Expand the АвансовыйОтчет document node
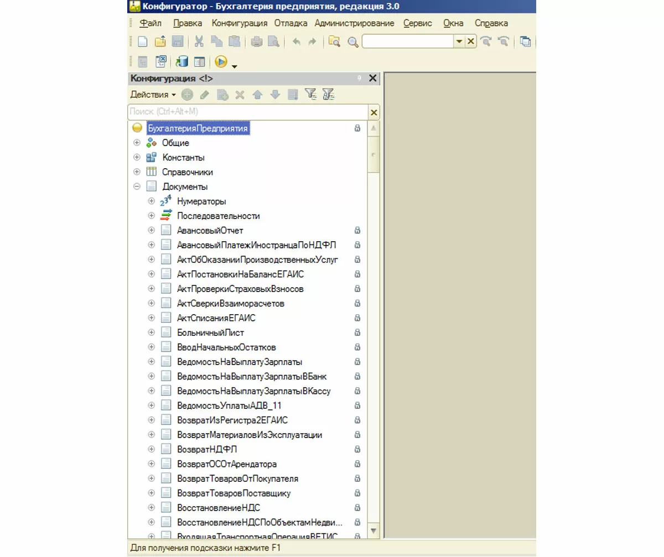Image resolution: width=664 pixels, height=557 pixels. click(x=152, y=230)
